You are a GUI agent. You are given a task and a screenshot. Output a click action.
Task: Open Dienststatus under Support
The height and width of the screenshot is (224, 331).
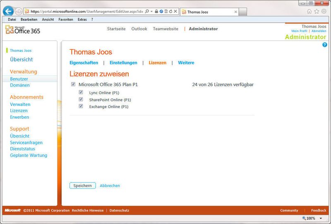click(23, 149)
